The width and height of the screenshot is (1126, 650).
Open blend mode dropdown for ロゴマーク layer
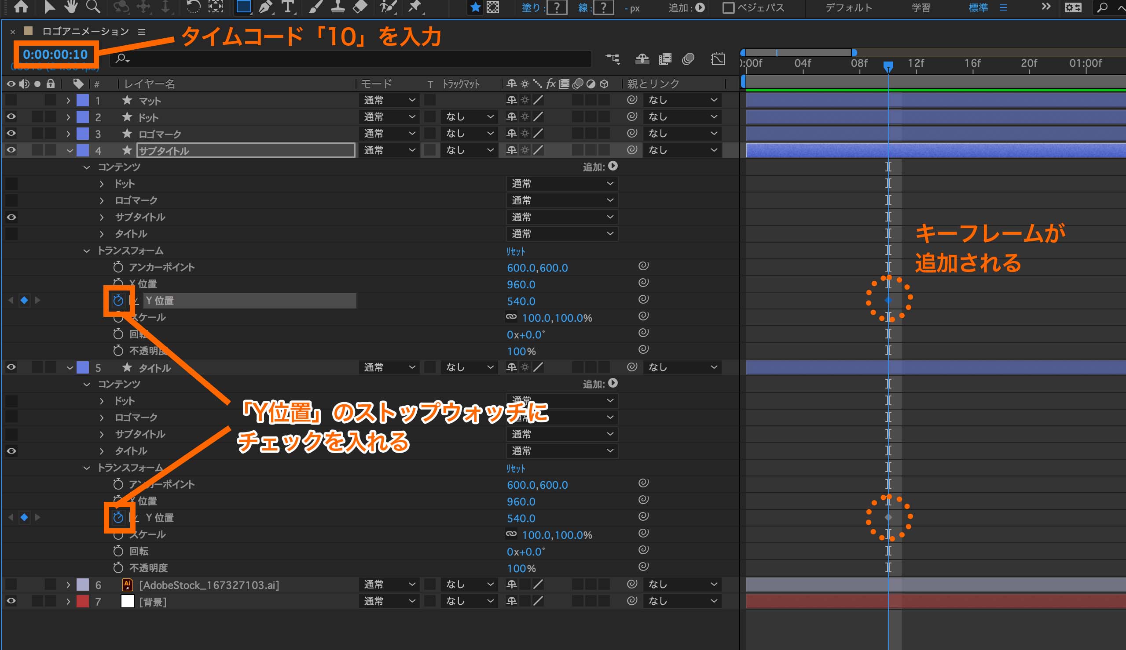pyautogui.click(x=389, y=134)
